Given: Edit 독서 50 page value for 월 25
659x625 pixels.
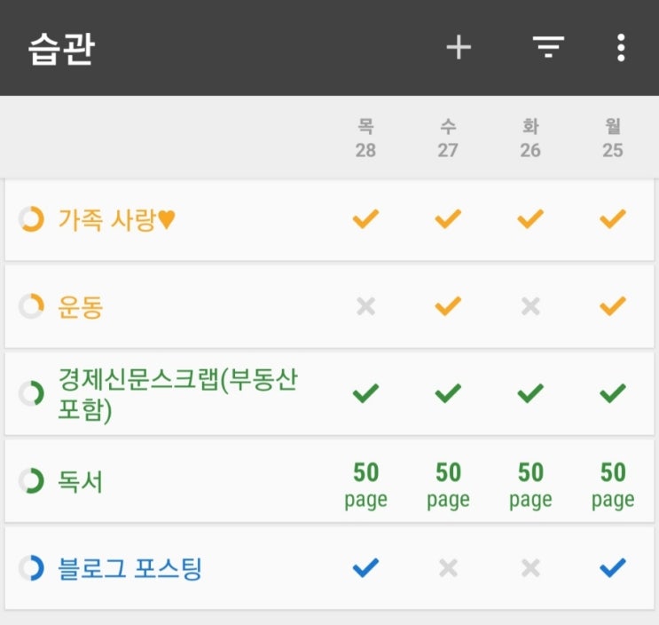Looking at the screenshot, I should tap(613, 484).
